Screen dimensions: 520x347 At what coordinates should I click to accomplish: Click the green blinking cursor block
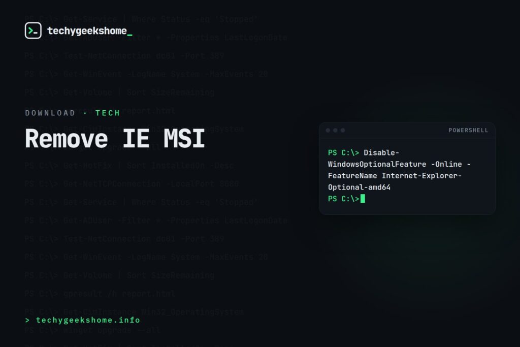click(363, 199)
